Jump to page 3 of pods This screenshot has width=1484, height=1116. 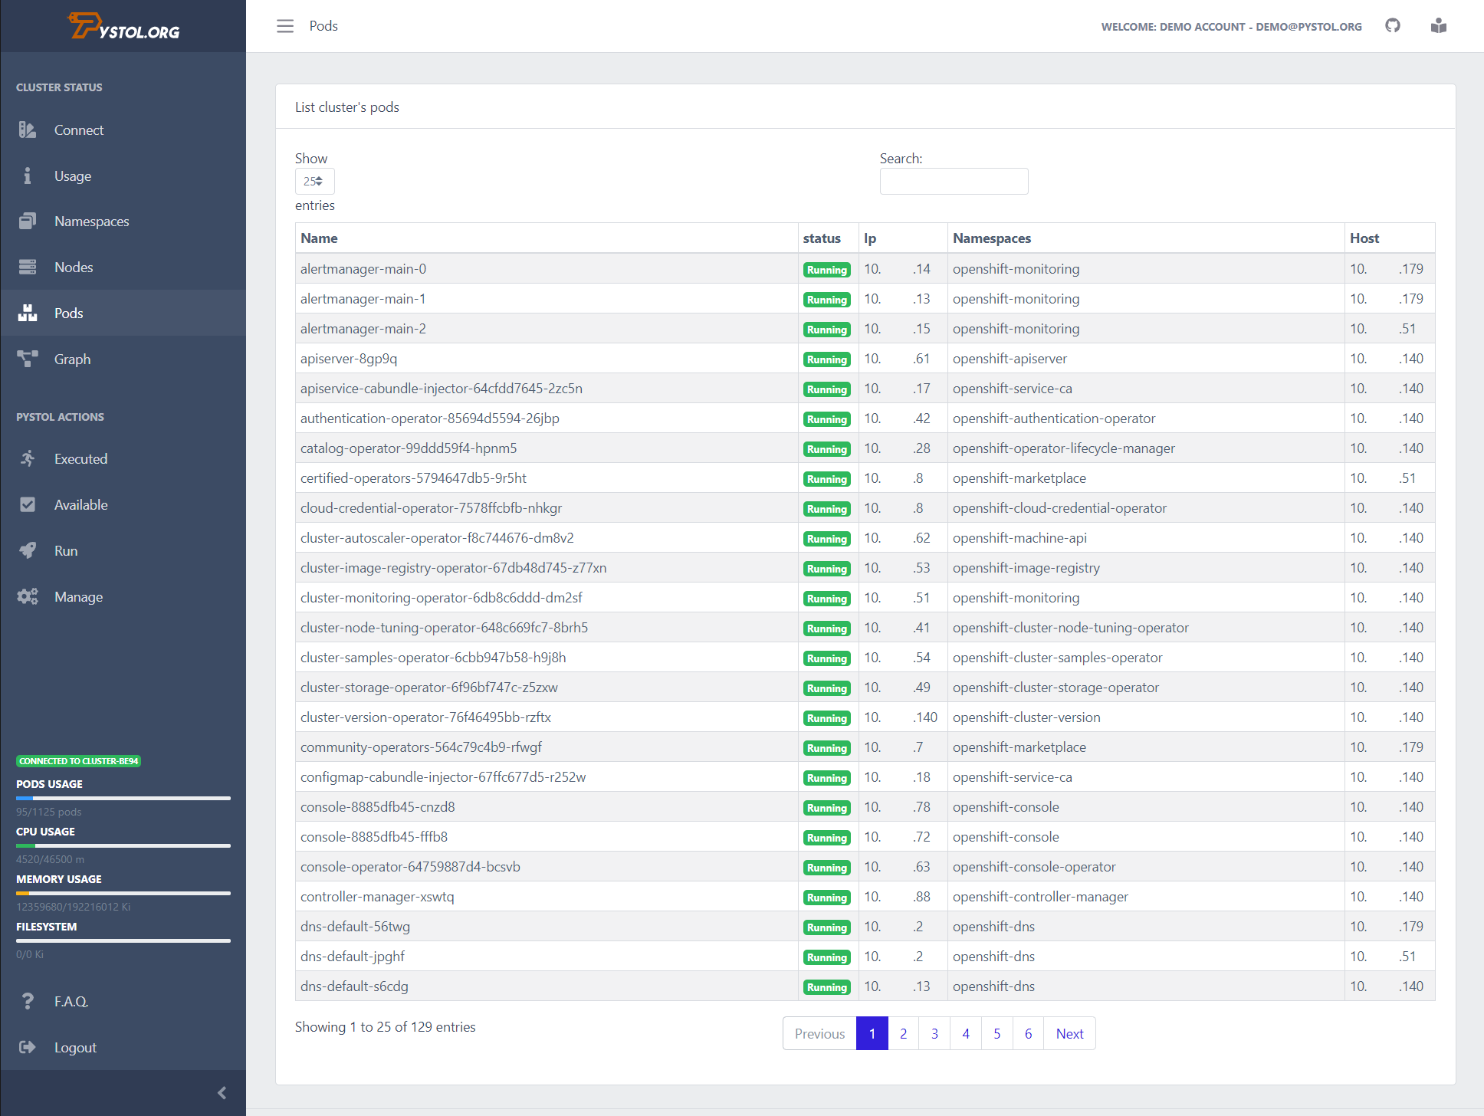tap(934, 1034)
